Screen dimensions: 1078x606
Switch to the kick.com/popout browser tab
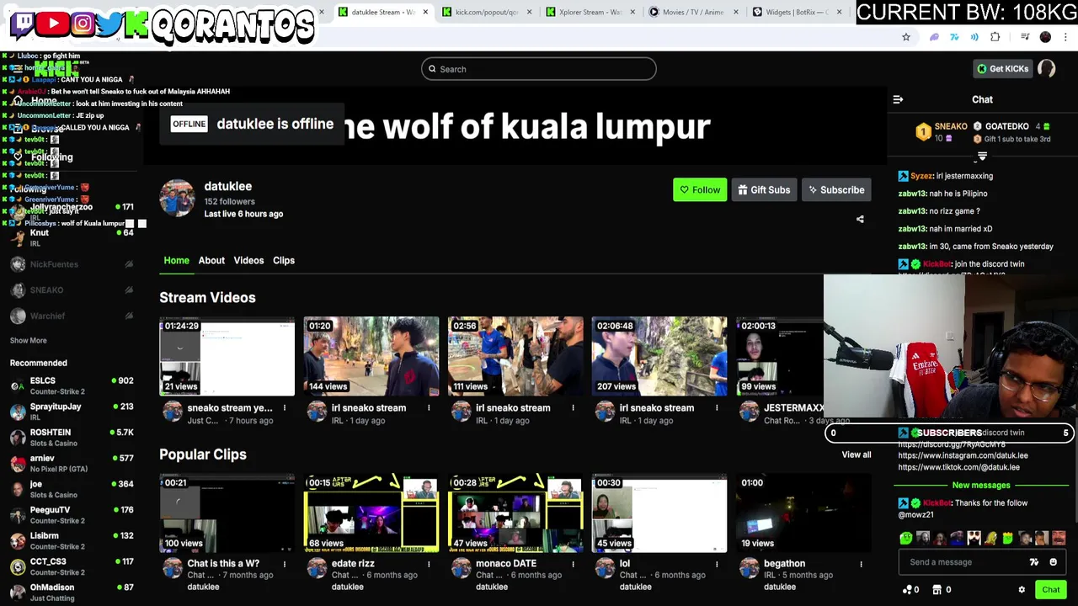[486, 12]
